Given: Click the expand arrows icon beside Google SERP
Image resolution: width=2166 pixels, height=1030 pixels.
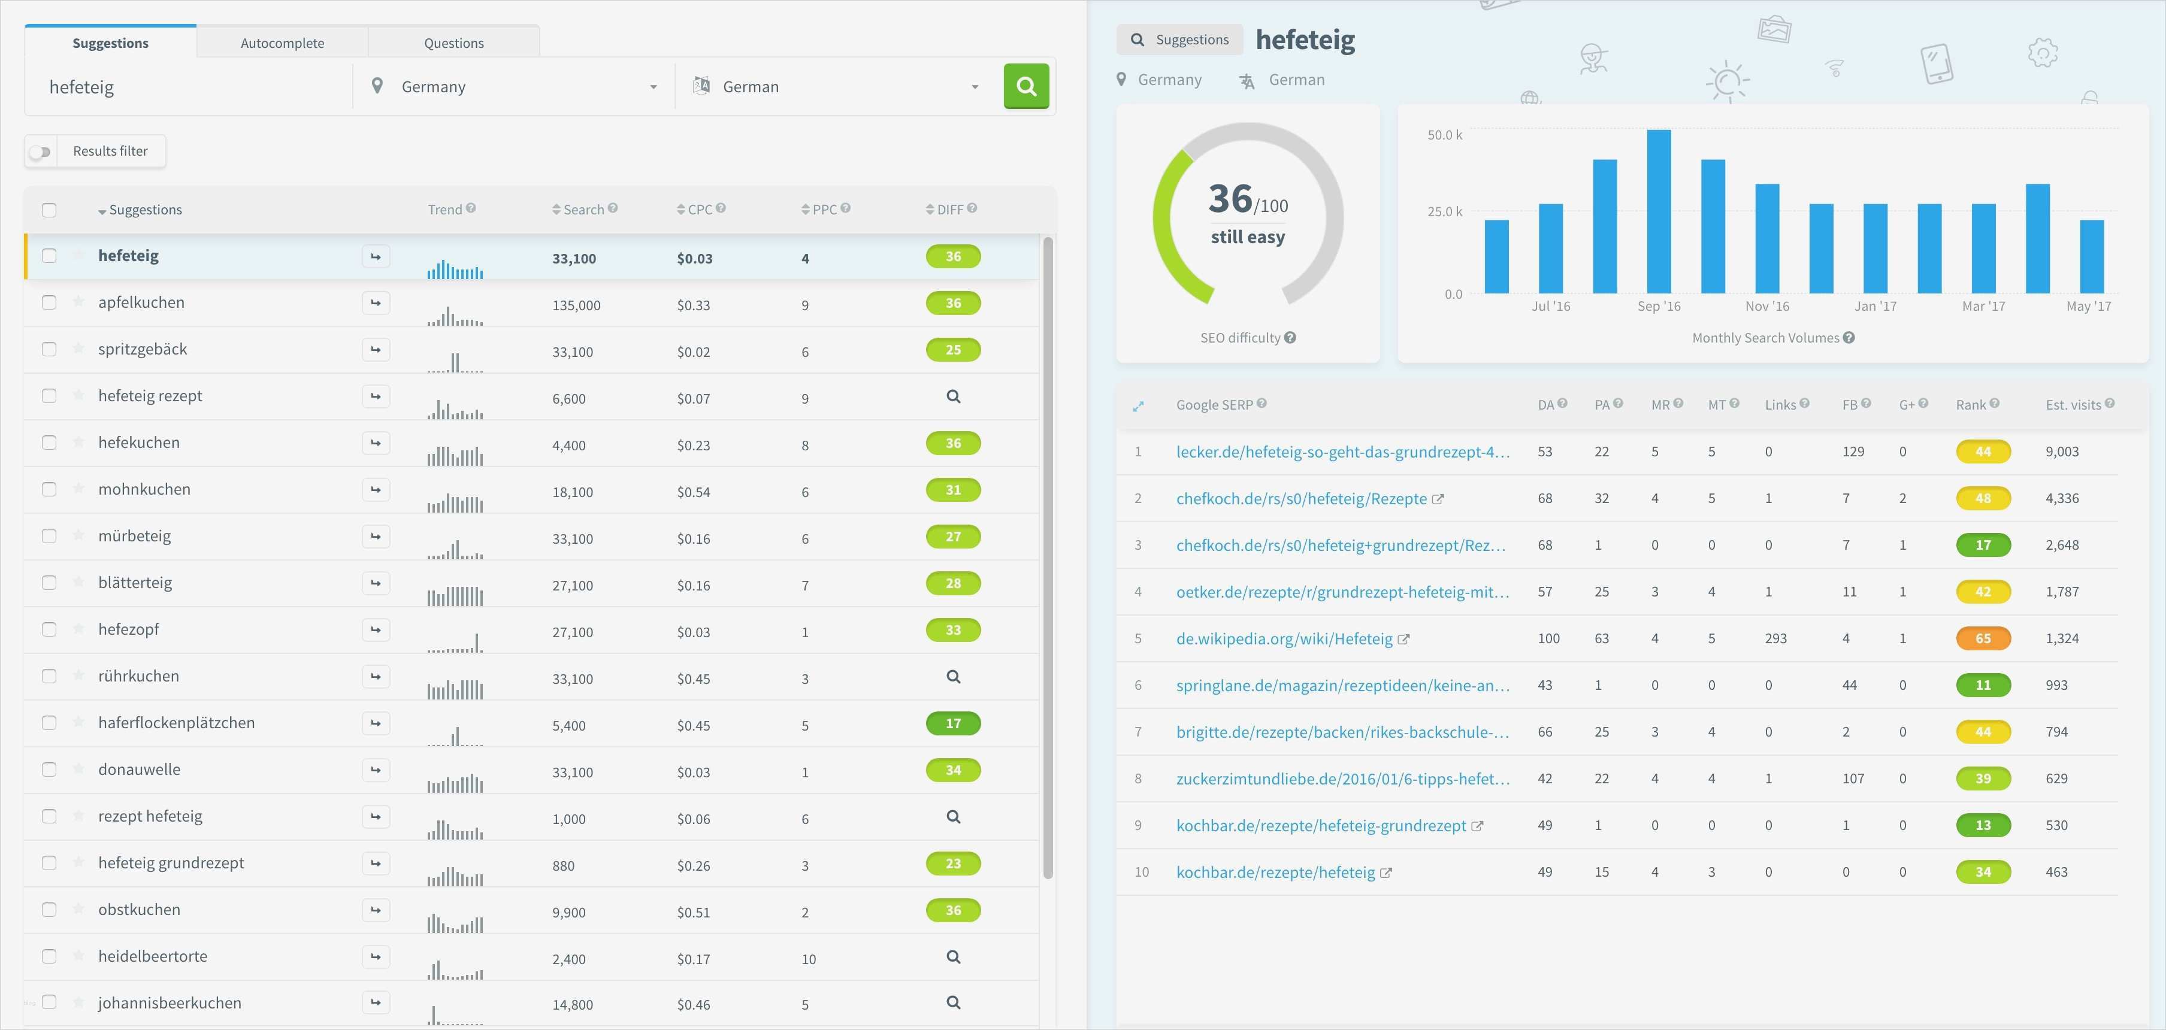Looking at the screenshot, I should (1138, 406).
